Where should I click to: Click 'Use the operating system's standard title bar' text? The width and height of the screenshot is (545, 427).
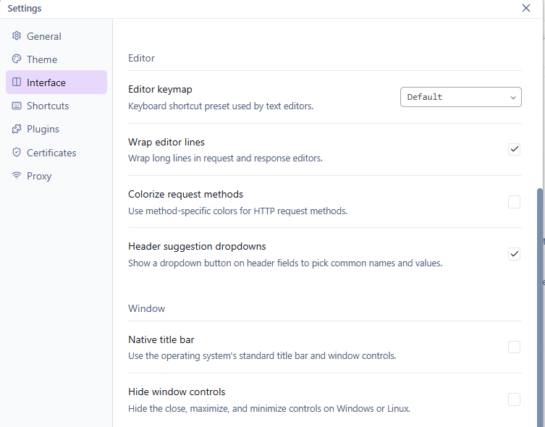point(262,356)
